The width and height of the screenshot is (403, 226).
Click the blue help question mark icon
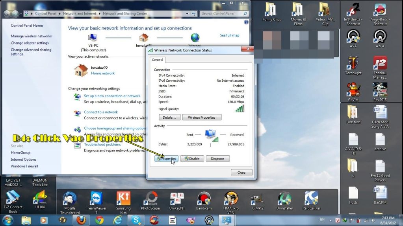click(x=246, y=22)
